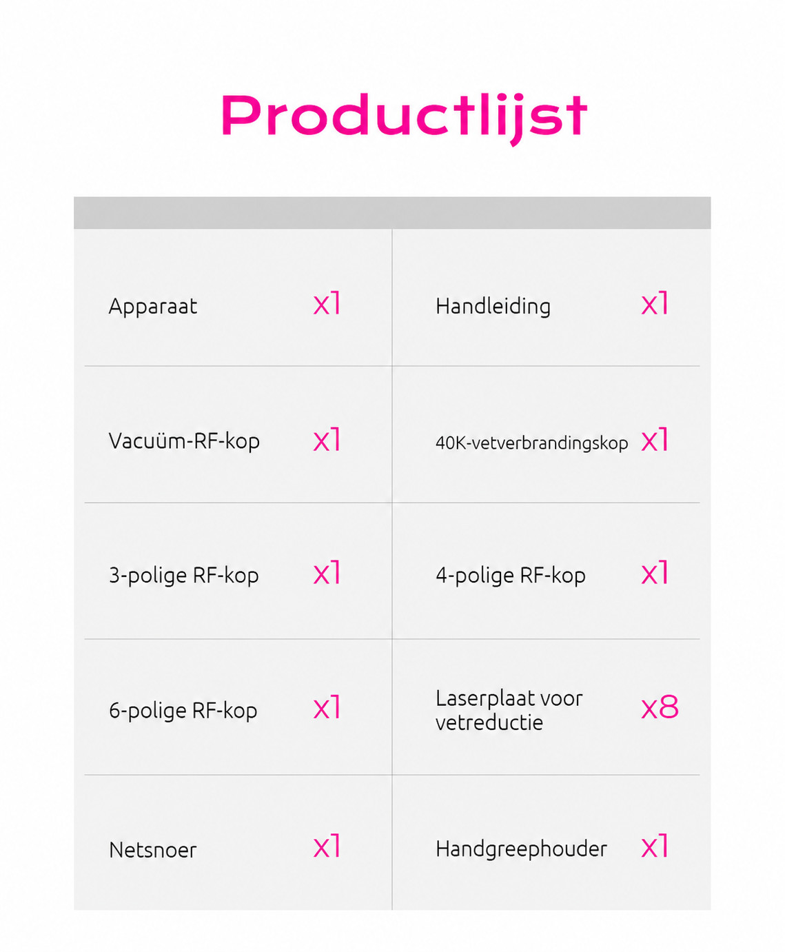Click the x1 quantity beside 40K-vetverbrandingskop
The width and height of the screenshot is (785, 952).
(x=655, y=439)
